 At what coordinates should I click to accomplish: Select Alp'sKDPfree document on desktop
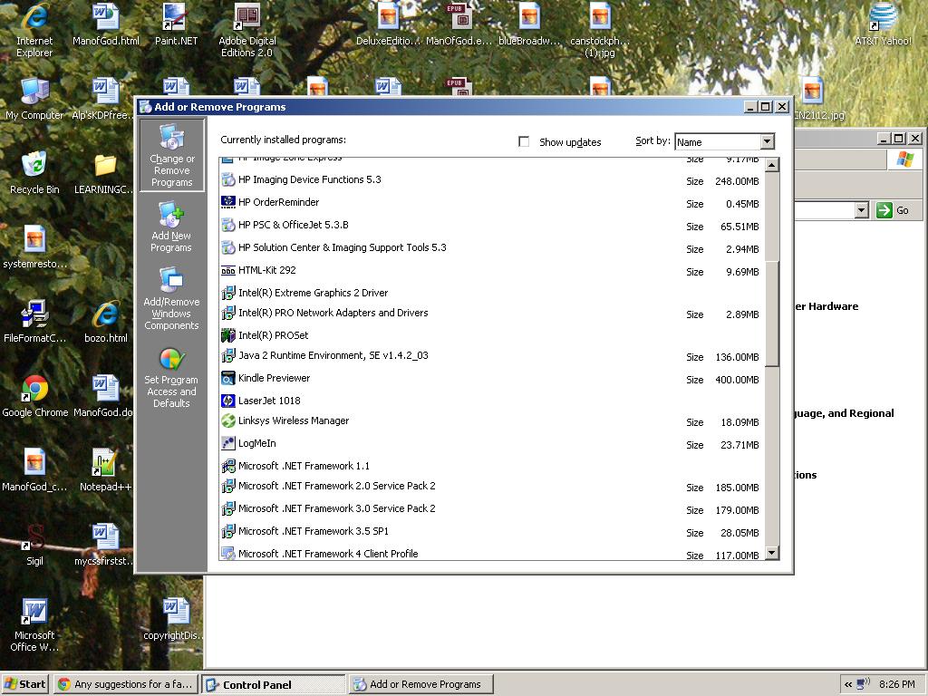[x=103, y=99]
